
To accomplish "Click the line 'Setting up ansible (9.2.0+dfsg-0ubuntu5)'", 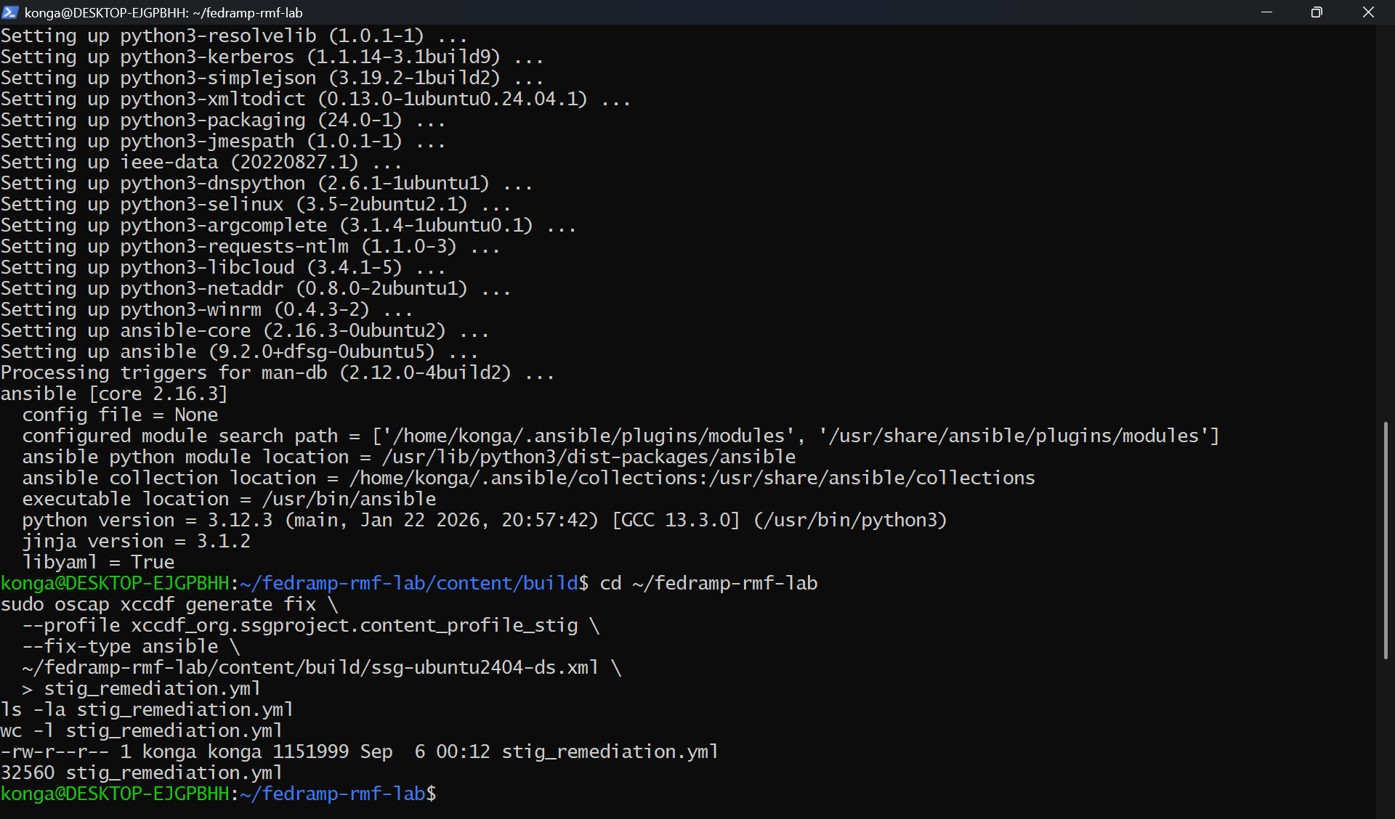I will coord(239,351).
